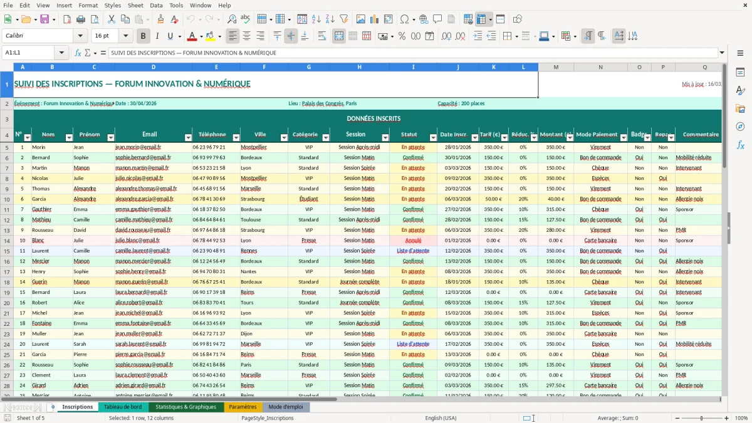The width and height of the screenshot is (752, 423).
Task: Click the Print icon
Action: tap(81, 19)
